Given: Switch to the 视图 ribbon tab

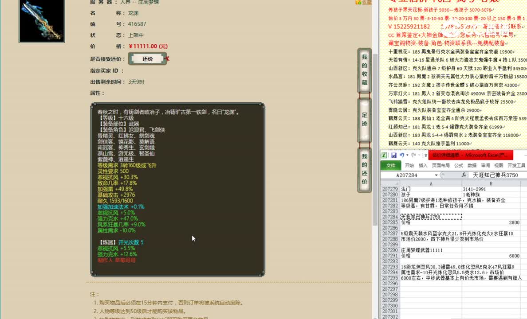Looking at the screenshot, I should [499, 166].
